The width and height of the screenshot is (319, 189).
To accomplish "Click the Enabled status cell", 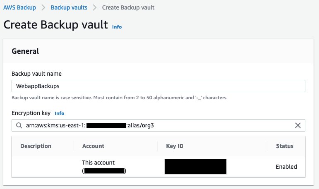I will pyautogui.click(x=286, y=167).
